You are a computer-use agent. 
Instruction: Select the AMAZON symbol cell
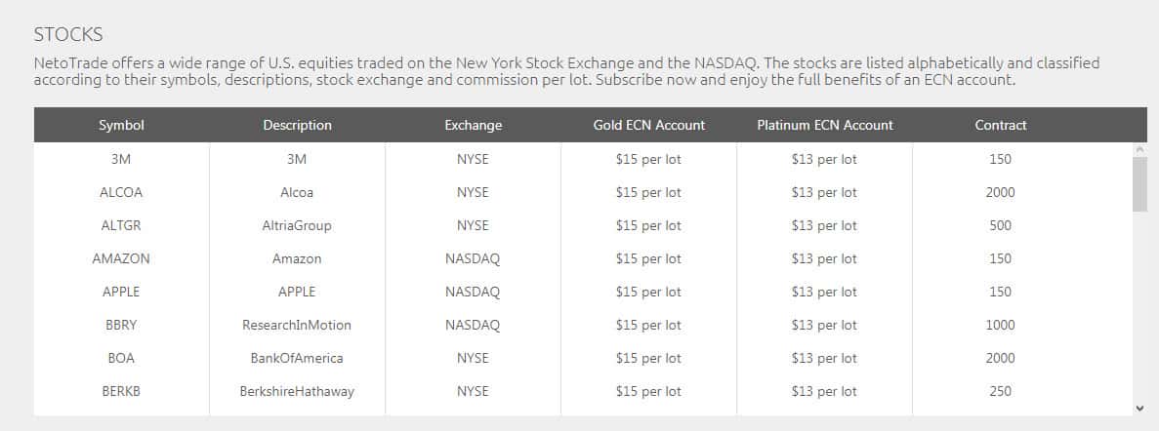click(x=121, y=258)
